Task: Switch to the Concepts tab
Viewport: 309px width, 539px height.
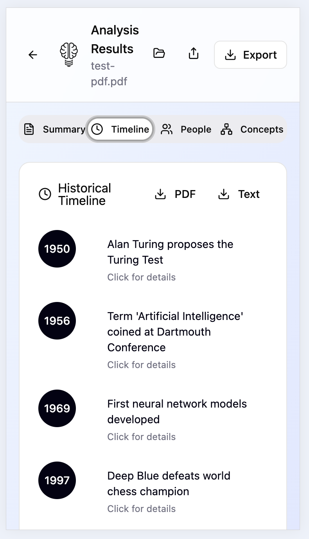Action: [x=252, y=129]
